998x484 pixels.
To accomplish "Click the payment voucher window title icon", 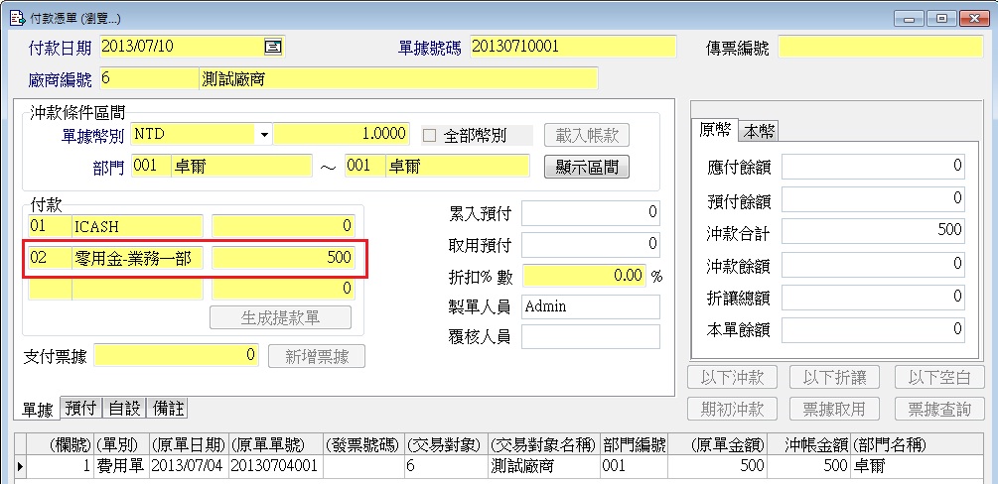I will 12,17.
